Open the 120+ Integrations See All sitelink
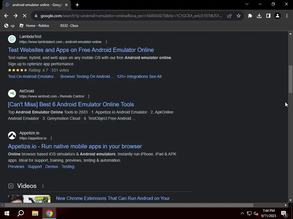This screenshot has width=293, height=219. pyautogui.click(x=139, y=76)
